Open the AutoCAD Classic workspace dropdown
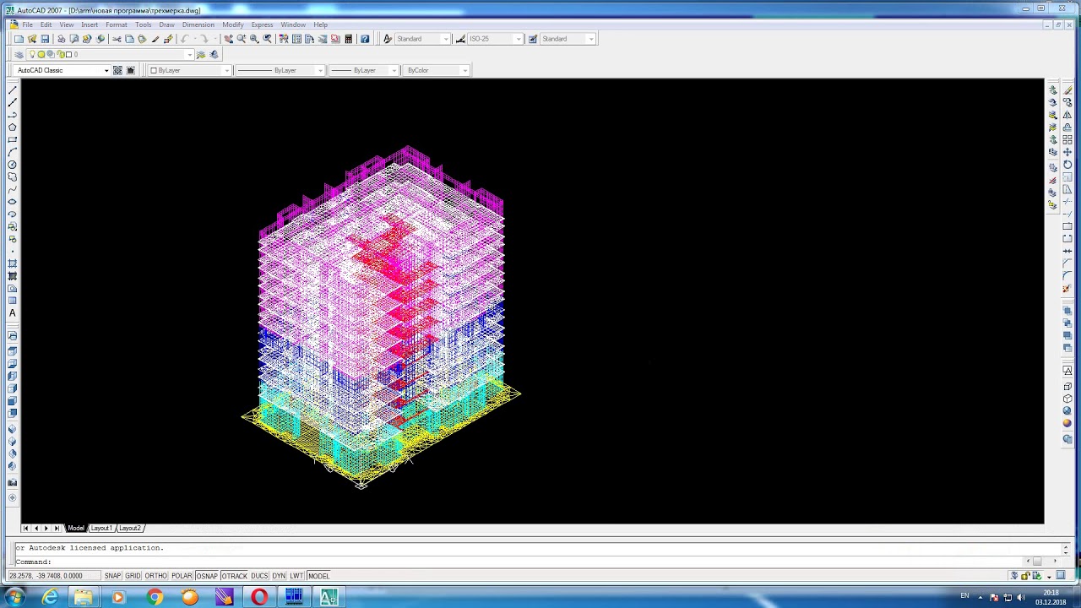 (62, 70)
